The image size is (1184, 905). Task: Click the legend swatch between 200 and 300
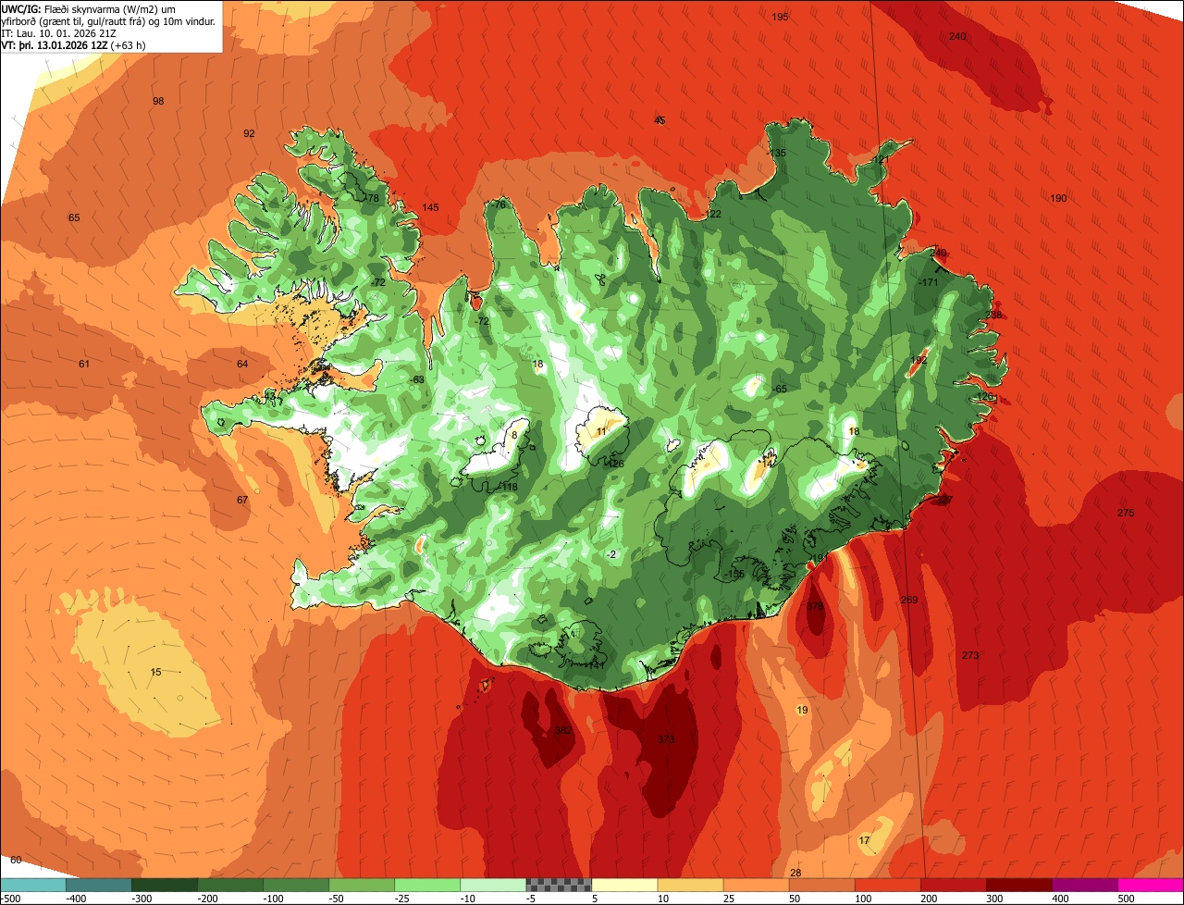click(953, 885)
